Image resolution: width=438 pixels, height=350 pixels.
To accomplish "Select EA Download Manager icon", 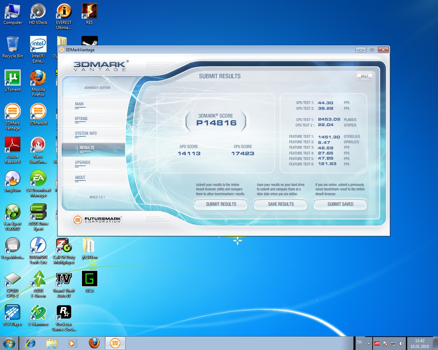I will point(38,184).
